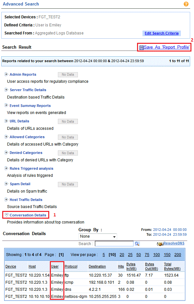Open the Host Traffic Details link
Screen dimensions: 194x304
point(26,200)
